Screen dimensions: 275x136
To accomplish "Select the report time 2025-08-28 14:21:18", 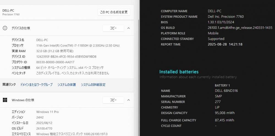I will tap(225, 44).
